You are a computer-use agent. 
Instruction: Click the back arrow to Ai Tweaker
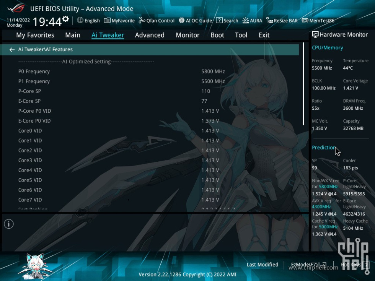point(12,49)
